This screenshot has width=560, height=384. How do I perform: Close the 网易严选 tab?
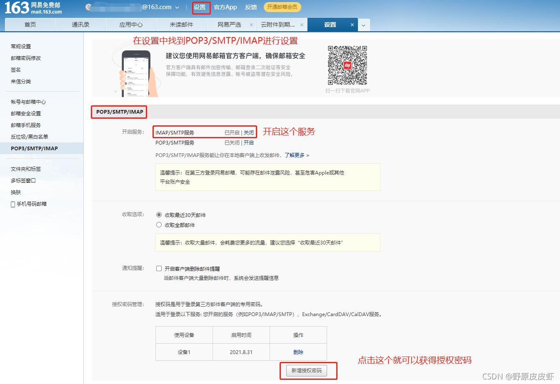pos(251,25)
